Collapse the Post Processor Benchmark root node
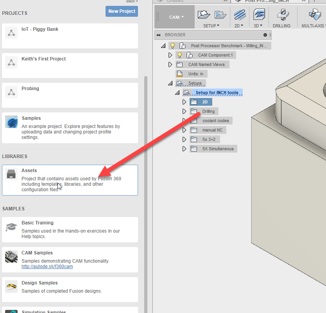326x313 pixels. 163,46
